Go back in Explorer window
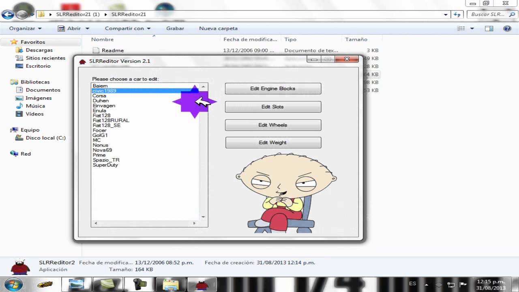 8,14
